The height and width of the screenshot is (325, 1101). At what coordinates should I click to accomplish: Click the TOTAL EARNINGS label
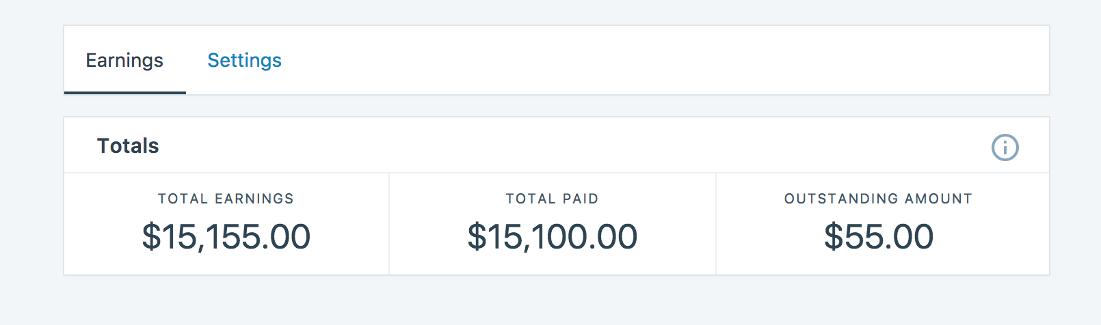(226, 199)
